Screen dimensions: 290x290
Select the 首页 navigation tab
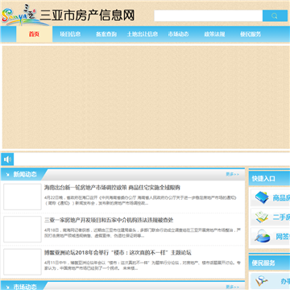tap(35, 34)
